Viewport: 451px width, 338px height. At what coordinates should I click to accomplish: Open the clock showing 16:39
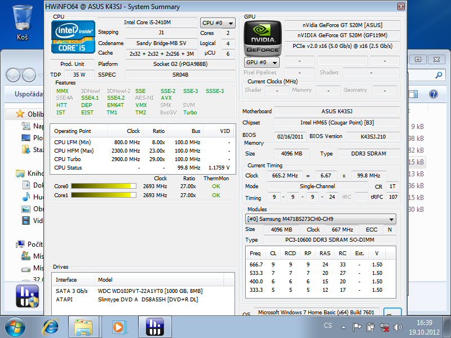(425, 327)
